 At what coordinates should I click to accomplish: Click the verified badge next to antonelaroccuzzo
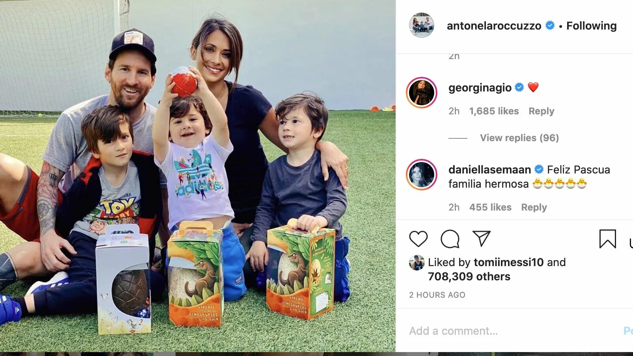pos(550,26)
